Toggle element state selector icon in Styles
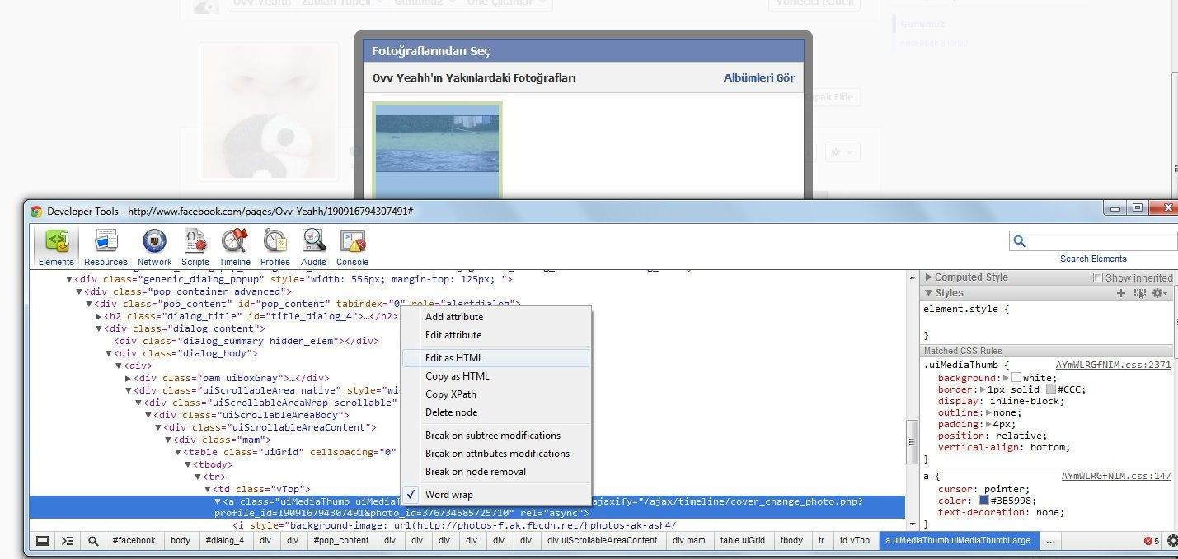1178x559 pixels. click(x=1140, y=293)
